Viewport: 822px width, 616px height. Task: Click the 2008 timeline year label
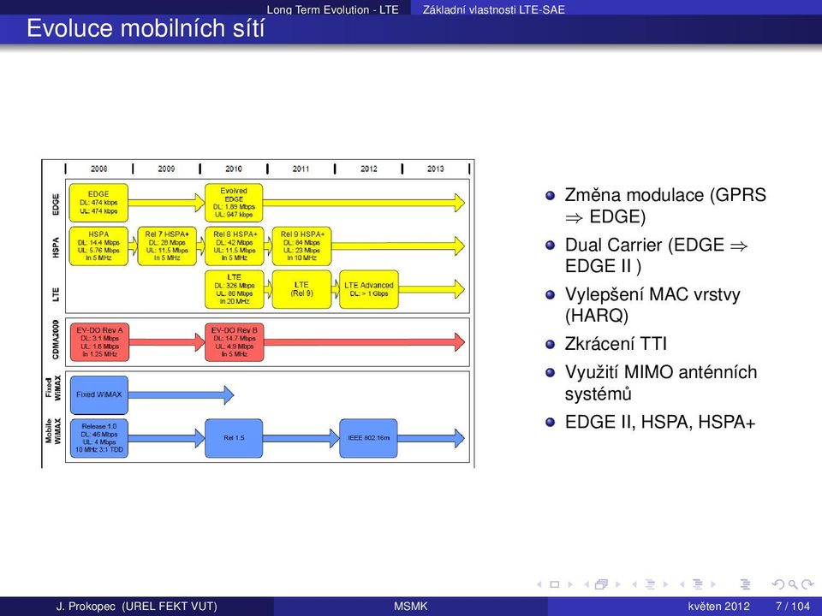(x=98, y=169)
